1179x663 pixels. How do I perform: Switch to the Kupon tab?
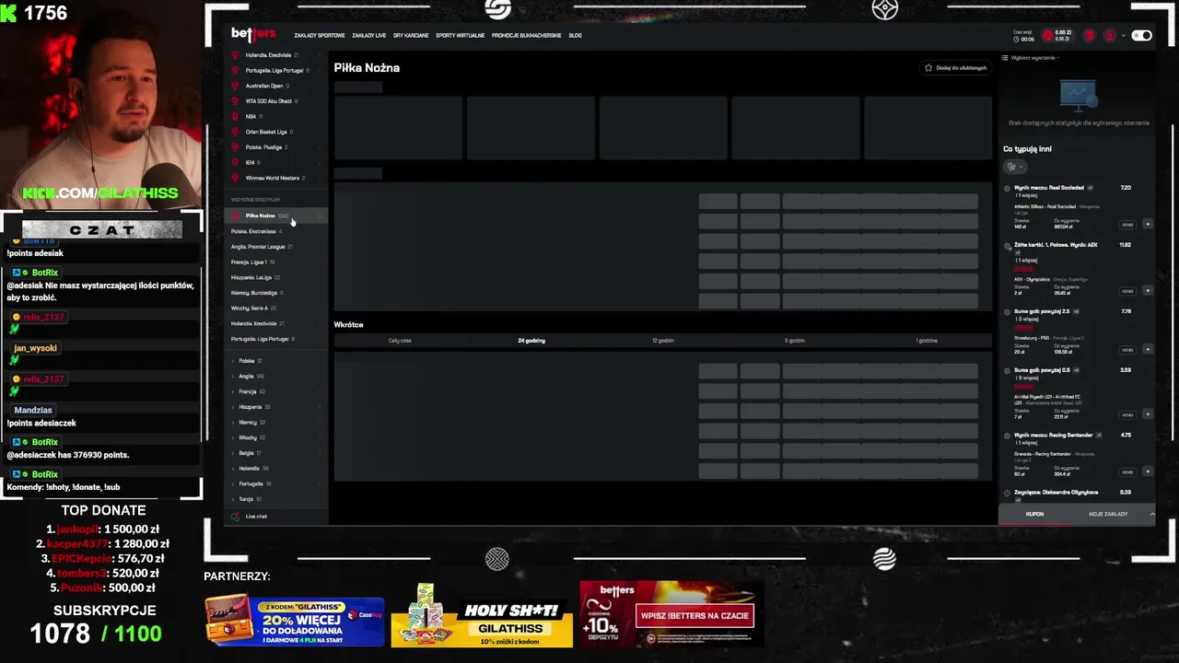[x=1034, y=514]
